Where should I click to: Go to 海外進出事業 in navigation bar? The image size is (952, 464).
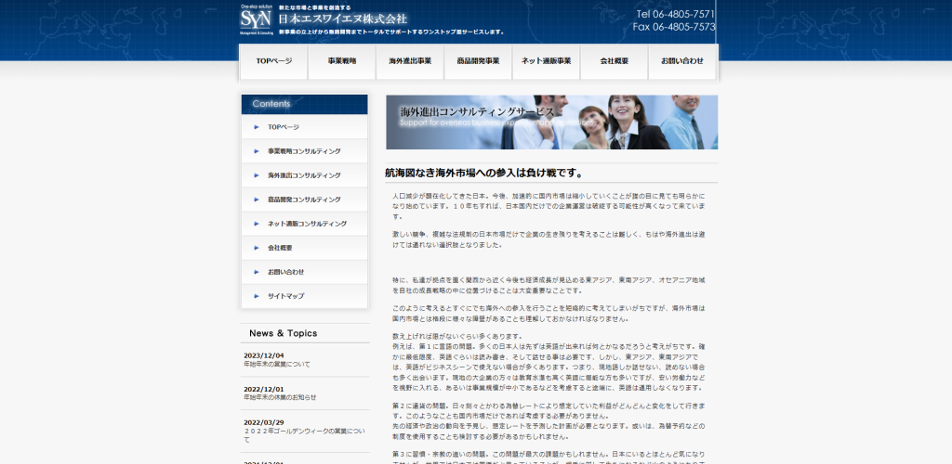pyautogui.click(x=410, y=61)
